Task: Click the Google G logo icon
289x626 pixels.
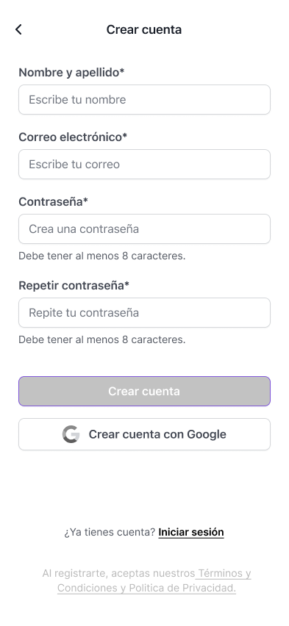Action: click(x=71, y=434)
